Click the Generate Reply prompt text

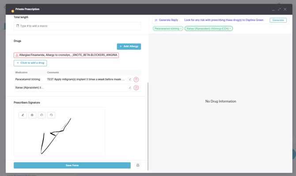pyautogui.click(x=224, y=20)
